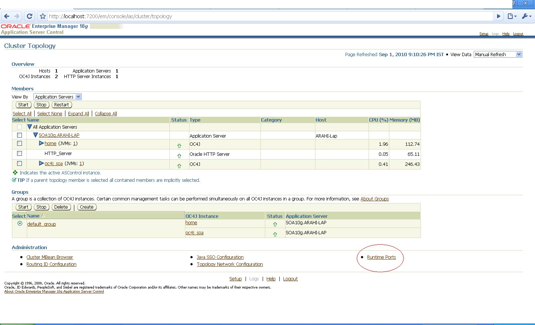
Task: Click the Select All link
Action: click(22, 114)
